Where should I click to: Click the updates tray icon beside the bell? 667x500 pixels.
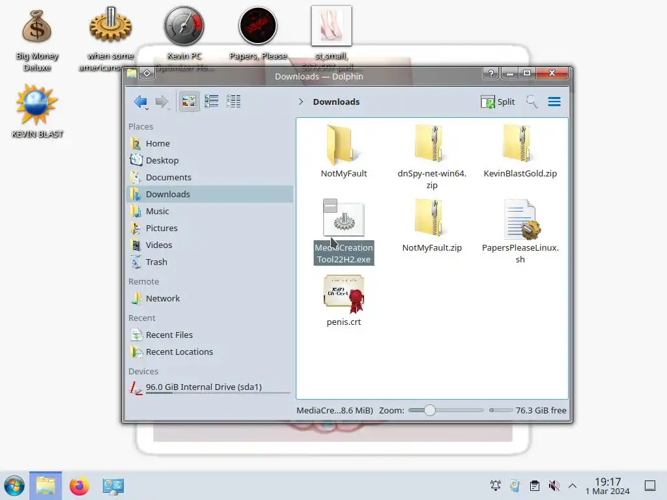pyautogui.click(x=515, y=486)
